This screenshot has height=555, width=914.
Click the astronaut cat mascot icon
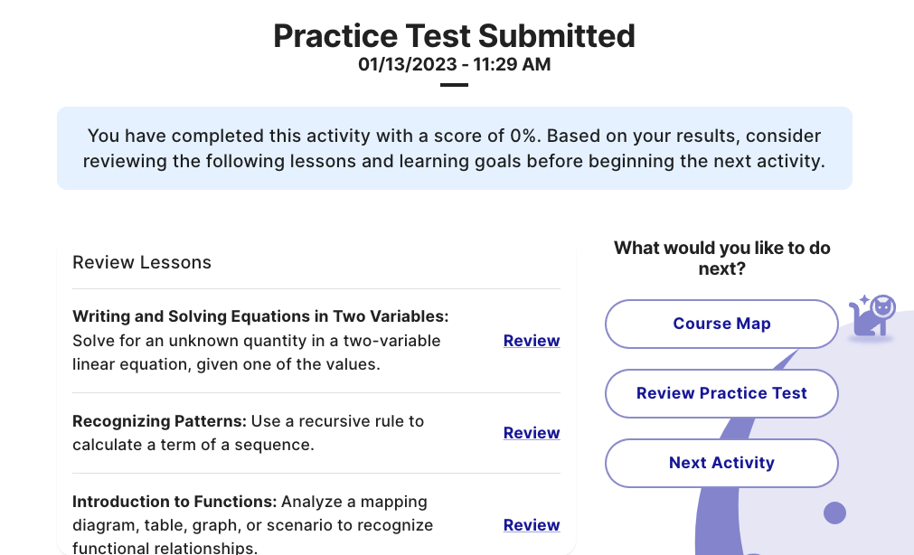click(x=872, y=316)
